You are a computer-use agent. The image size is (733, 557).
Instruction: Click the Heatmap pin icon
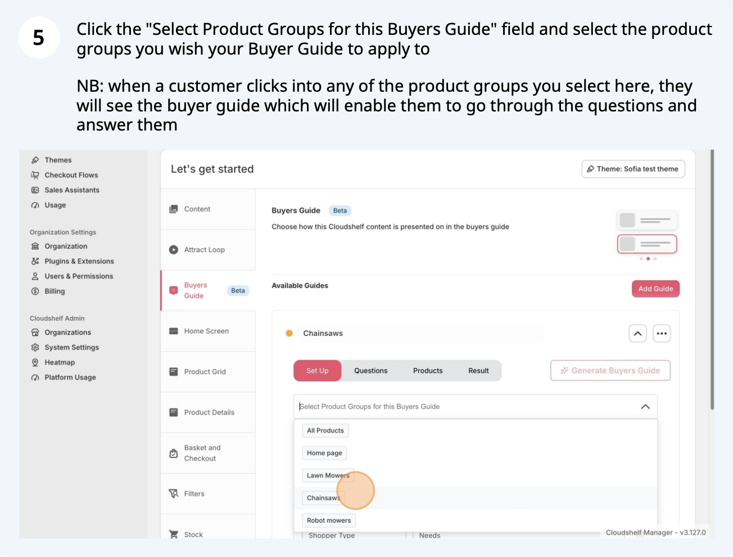[x=35, y=362]
